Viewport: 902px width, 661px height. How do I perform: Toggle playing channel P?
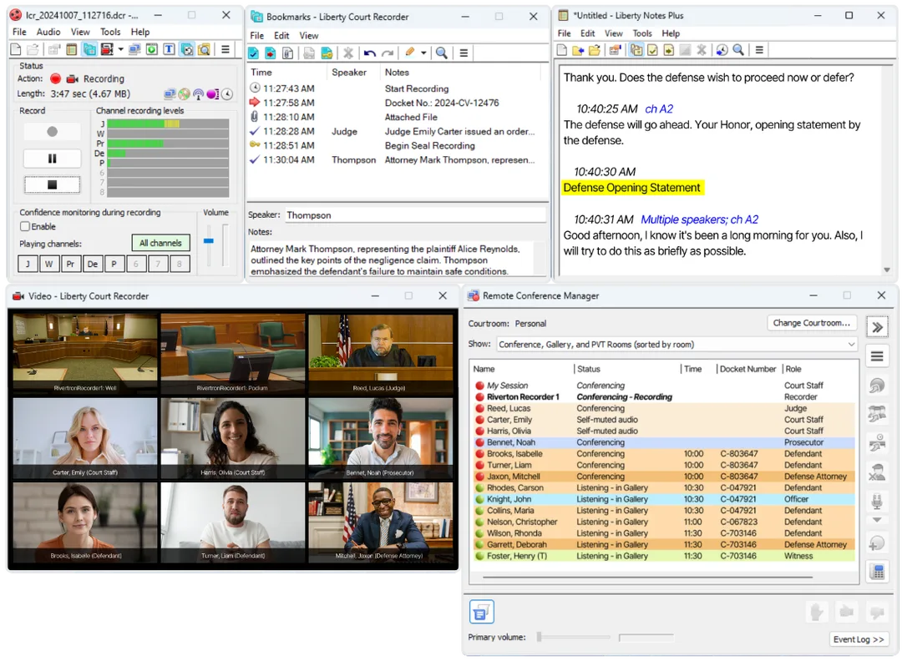(114, 264)
